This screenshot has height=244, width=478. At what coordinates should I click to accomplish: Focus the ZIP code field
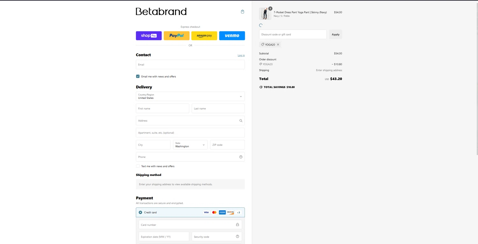(x=228, y=145)
